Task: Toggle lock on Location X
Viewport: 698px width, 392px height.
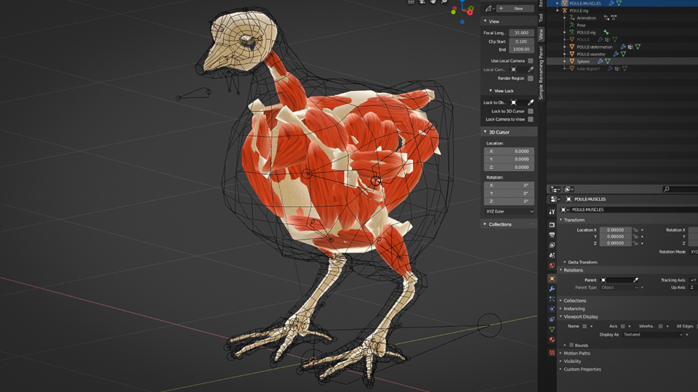Action: [635, 230]
